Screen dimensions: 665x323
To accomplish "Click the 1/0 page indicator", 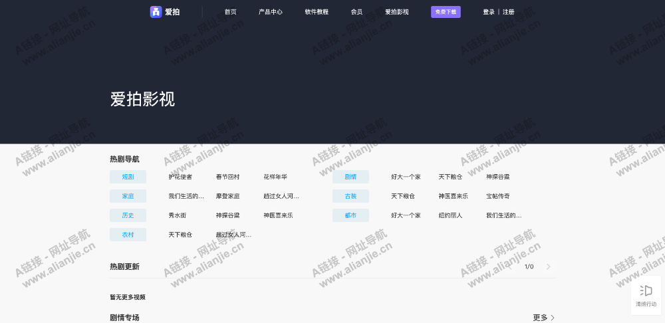I will tap(529, 267).
